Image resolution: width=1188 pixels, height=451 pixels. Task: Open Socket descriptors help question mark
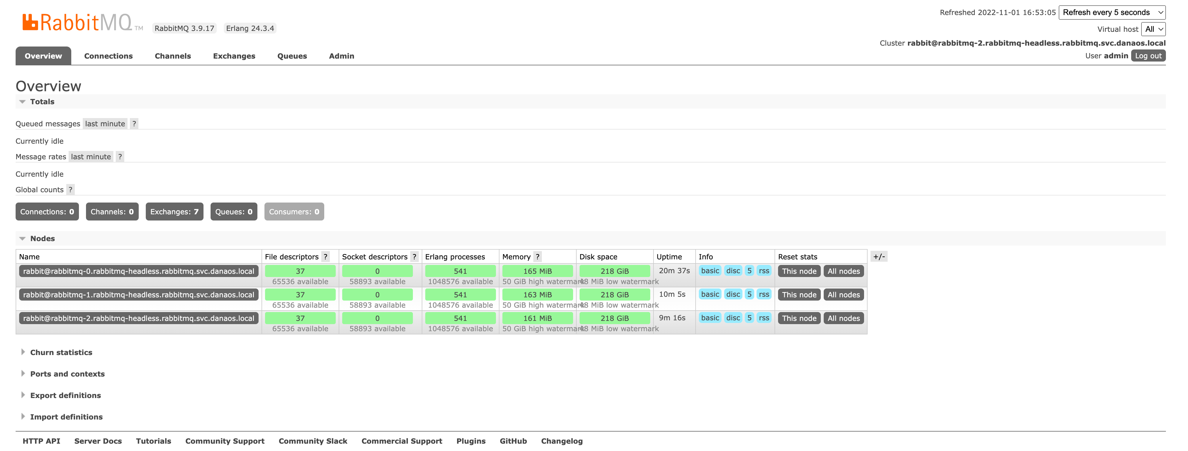tap(414, 257)
